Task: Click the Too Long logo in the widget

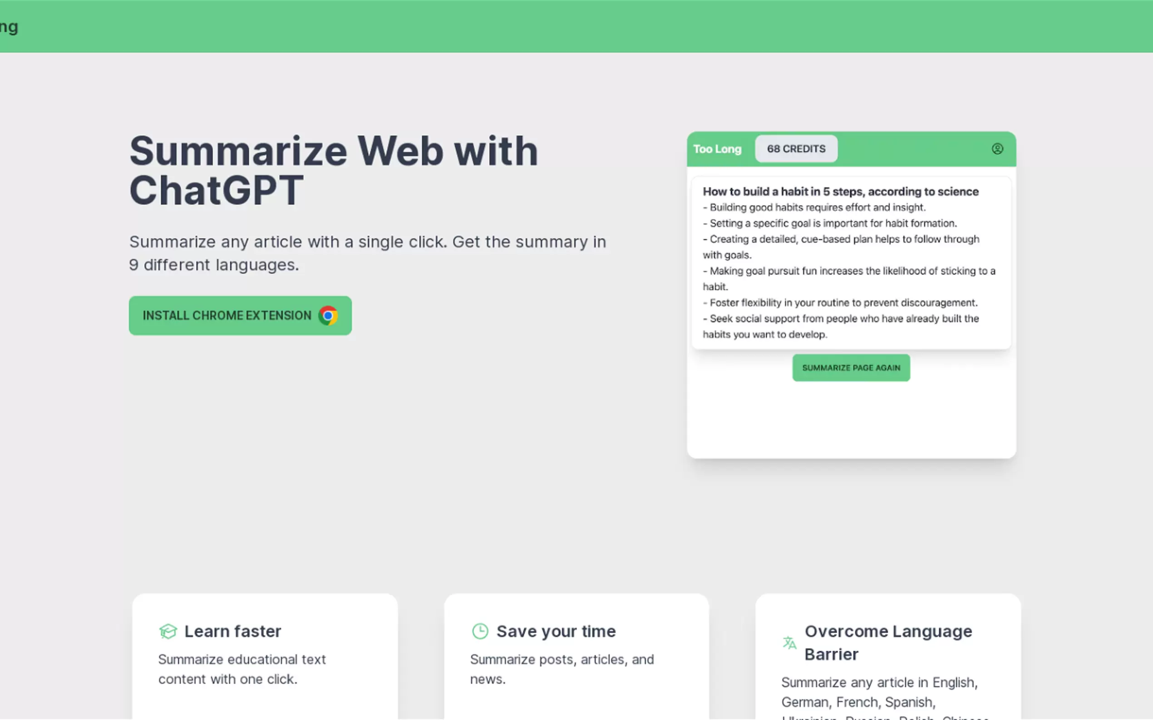Action: [x=717, y=149]
